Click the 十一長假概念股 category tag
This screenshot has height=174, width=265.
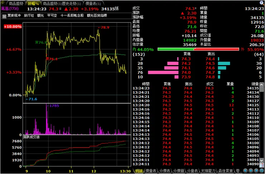72,15
